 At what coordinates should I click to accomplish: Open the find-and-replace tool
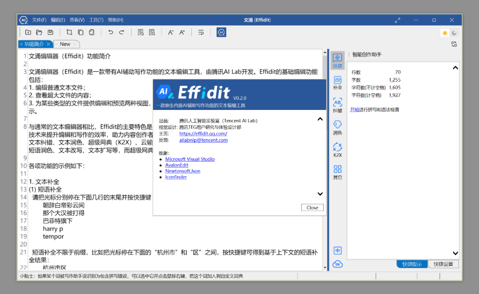tap(152, 32)
